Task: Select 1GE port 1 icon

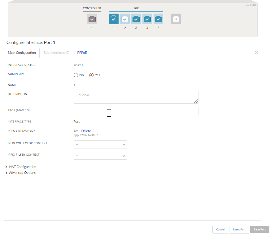Action: click(x=114, y=19)
